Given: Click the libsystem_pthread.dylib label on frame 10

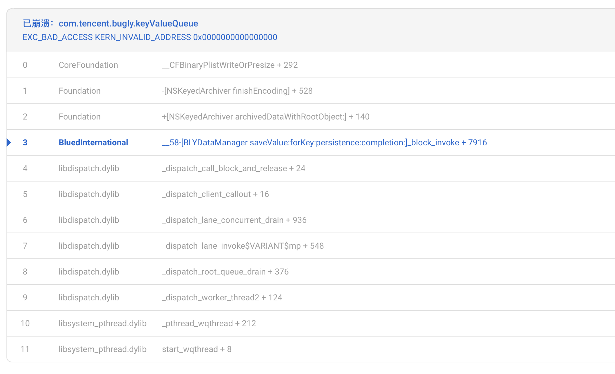Looking at the screenshot, I should coord(103,323).
